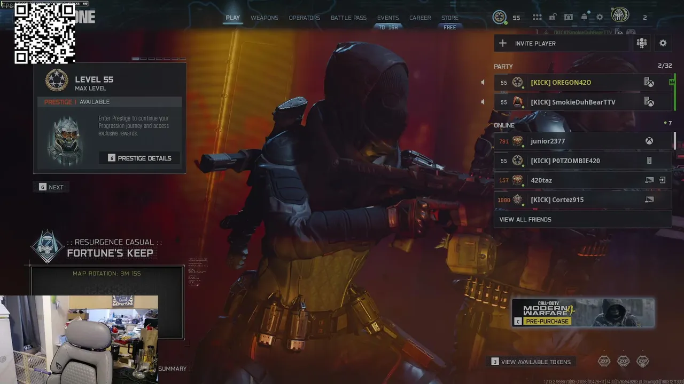This screenshot has height=384, width=684.
Task: Open the CAREER tab
Action: pyautogui.click(x=420, y=18)
